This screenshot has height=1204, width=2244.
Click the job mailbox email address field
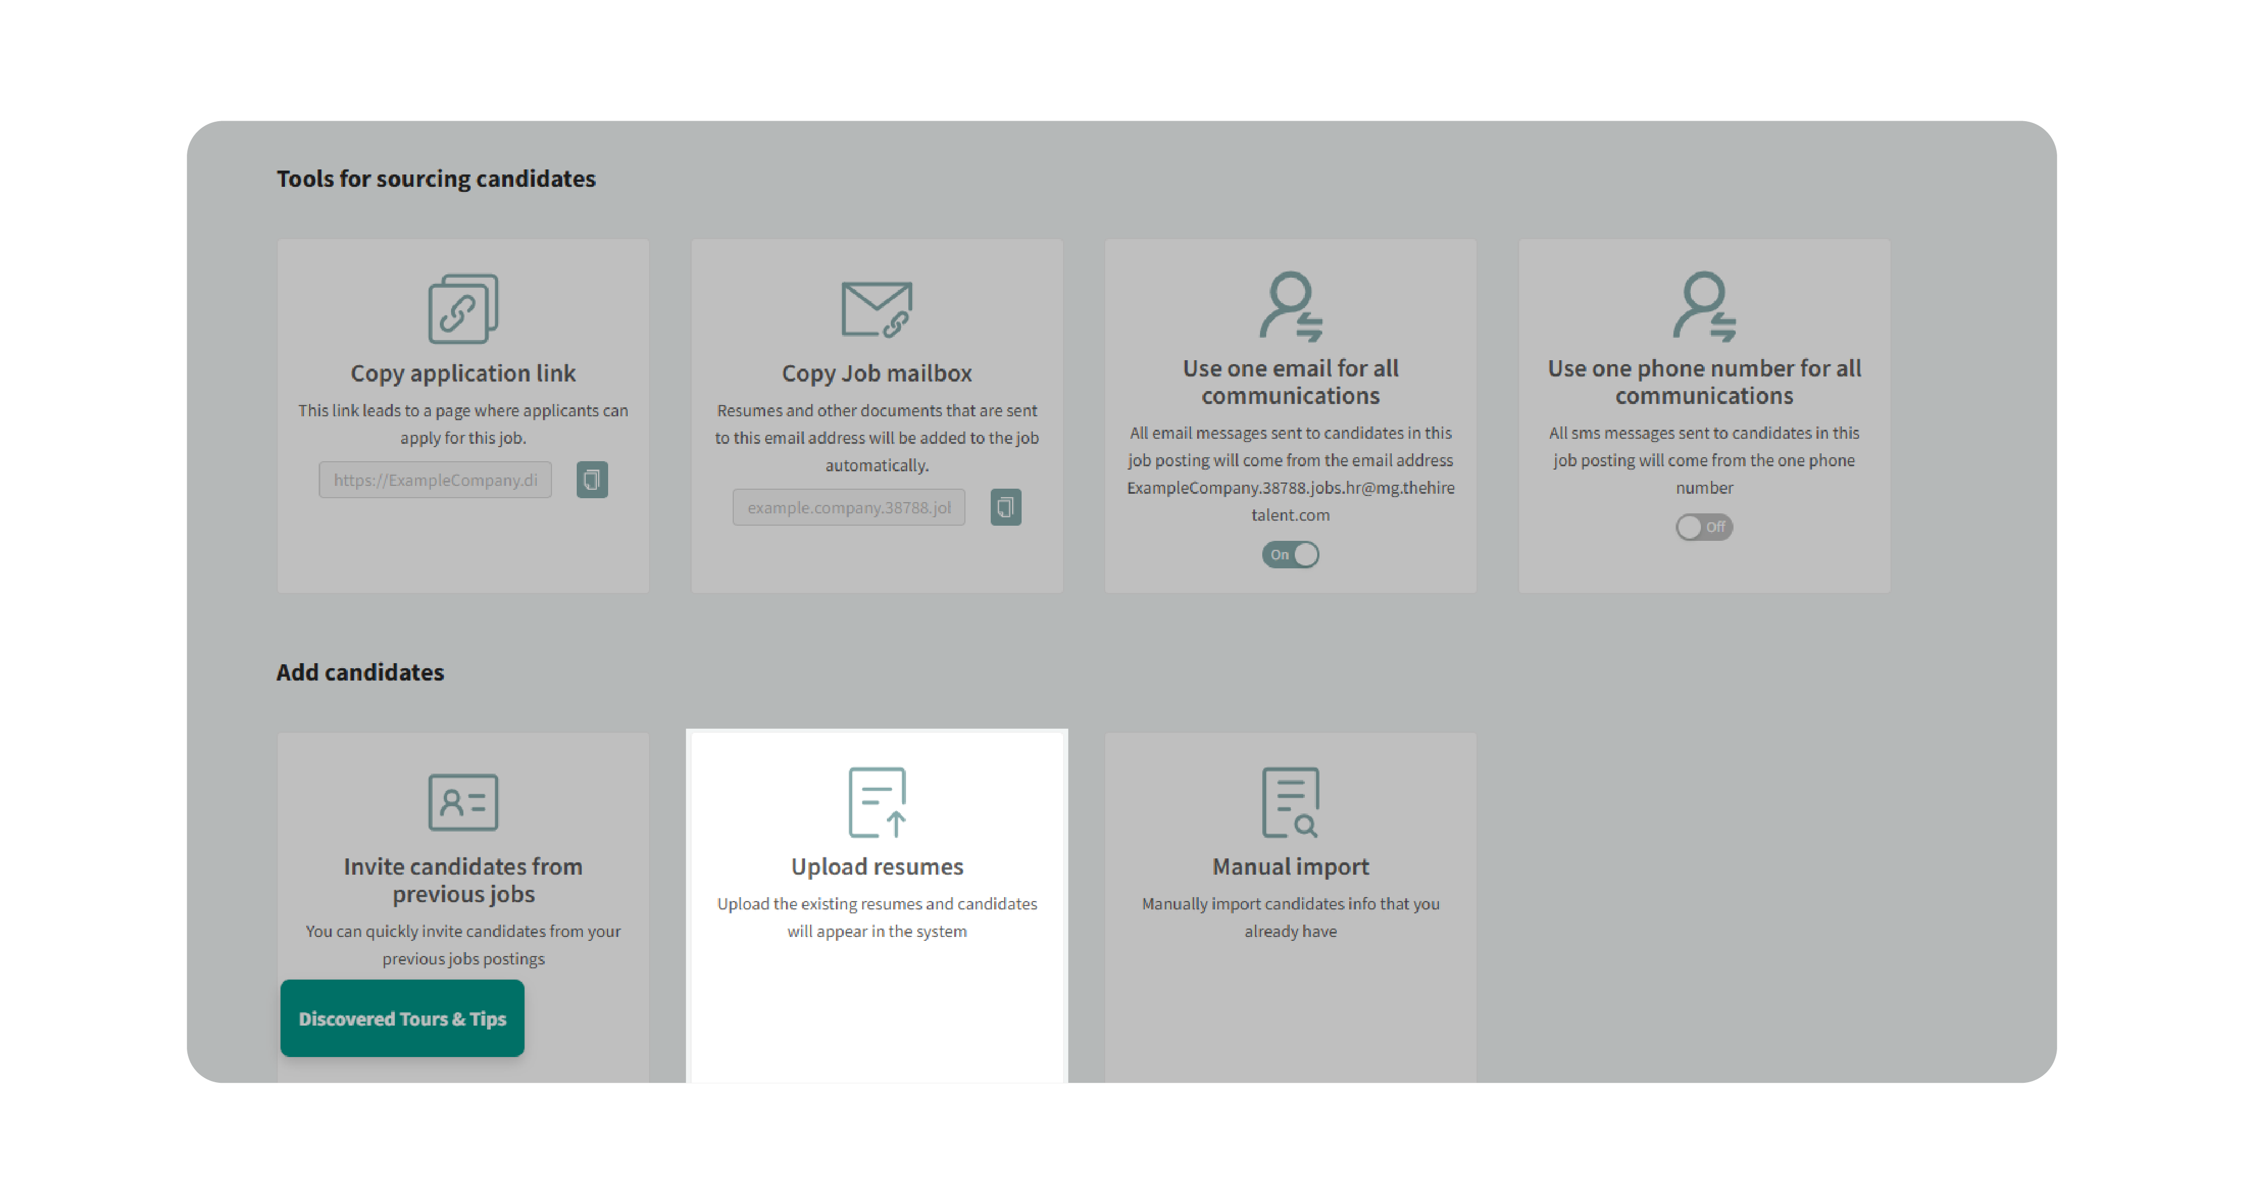(848, 507)
